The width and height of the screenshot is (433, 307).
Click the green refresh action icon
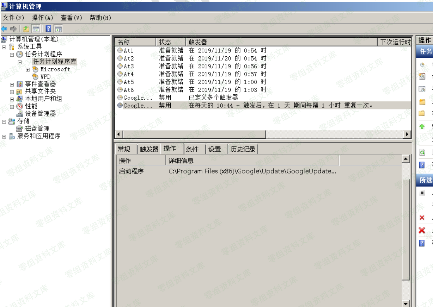pyautogui.click(x=422, y=153)
